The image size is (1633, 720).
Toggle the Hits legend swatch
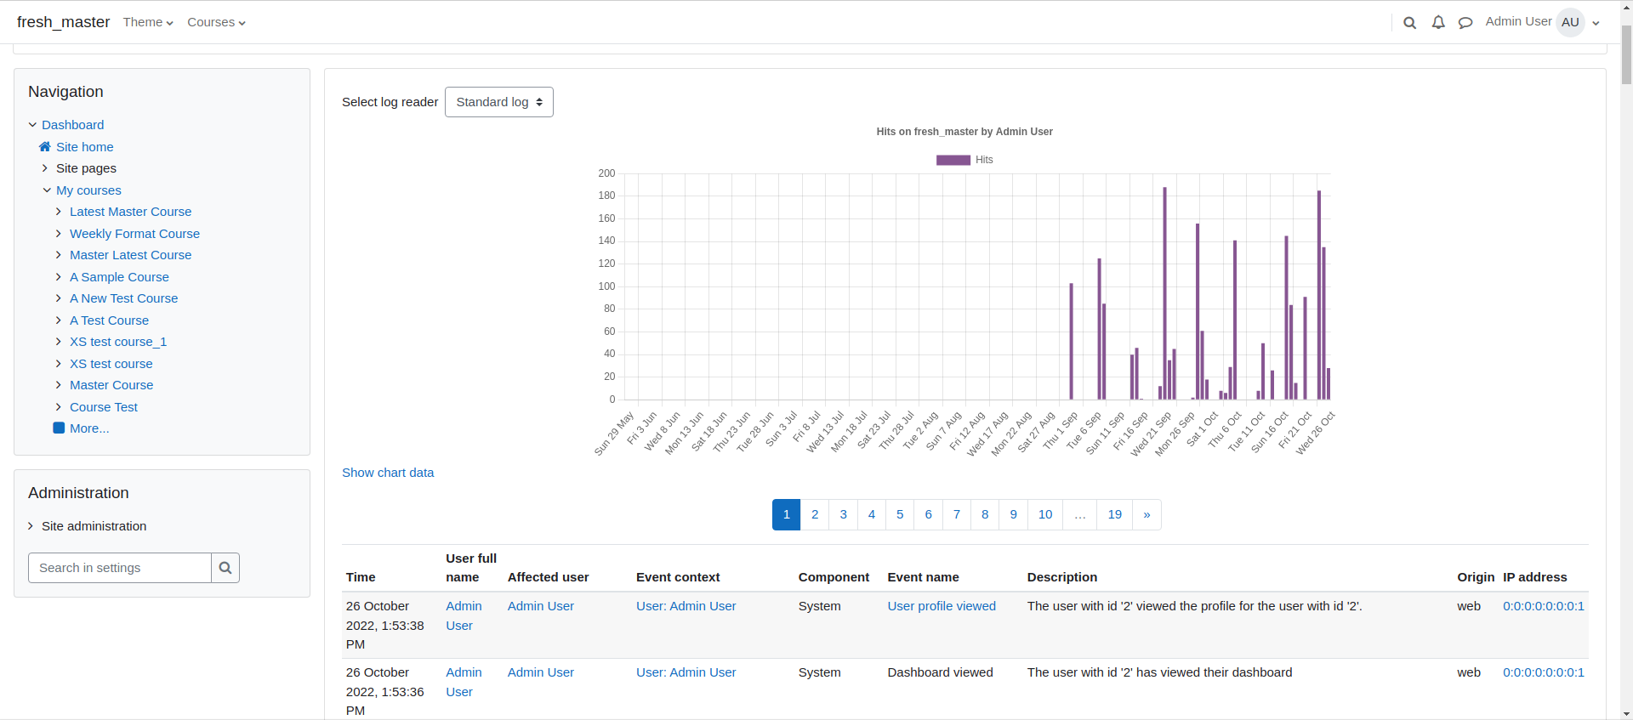click(x=953, y=160)
